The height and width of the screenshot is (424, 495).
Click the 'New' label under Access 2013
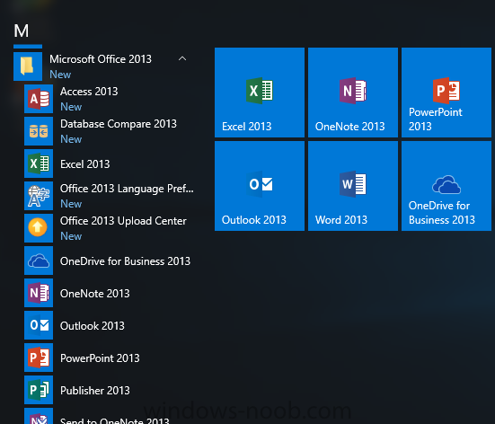(71, 107)
